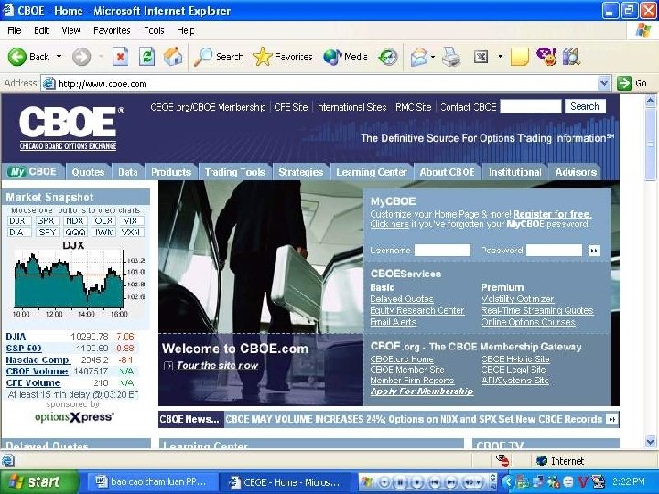This screenshot has width=659, height=494.
Task: Click the CBOE - Home taskbar button
Action: (286, 482)
